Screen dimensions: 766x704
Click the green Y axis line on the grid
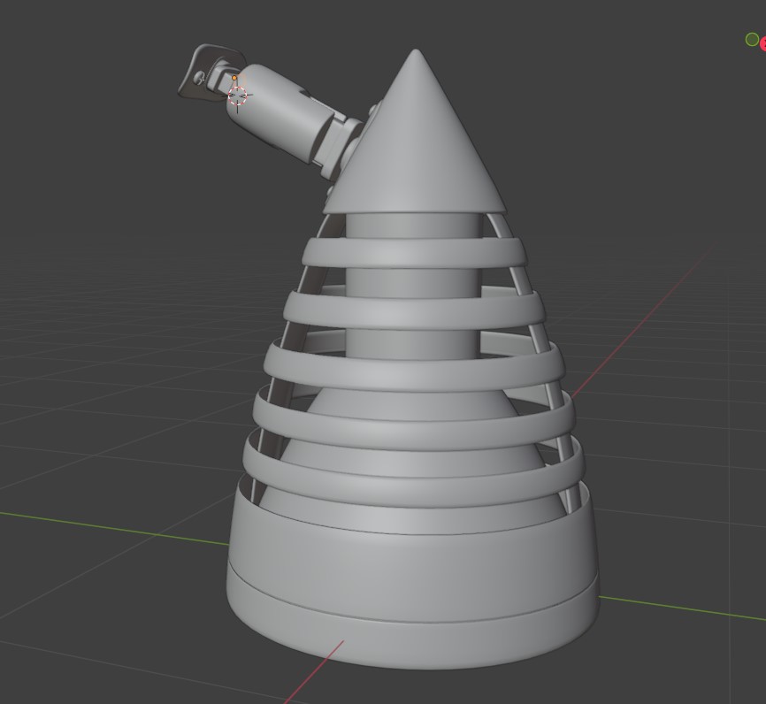tap(106, 526)
